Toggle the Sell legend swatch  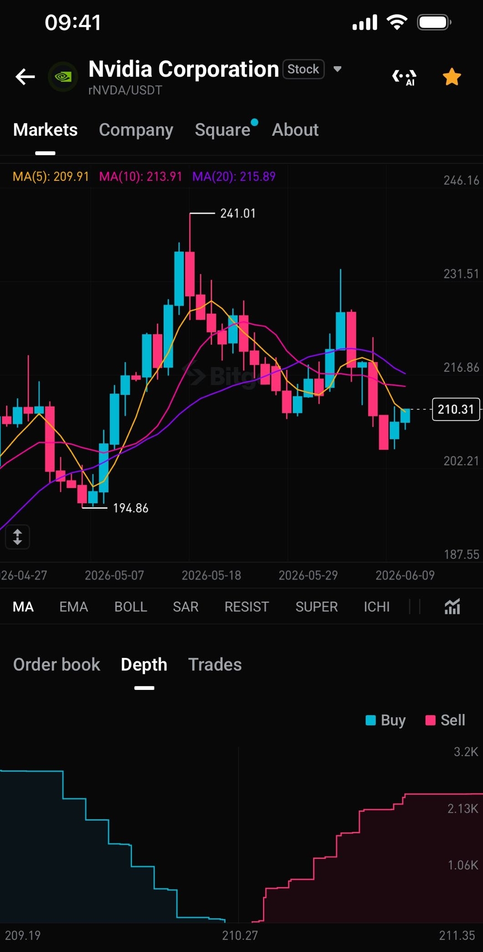point(430,720)
